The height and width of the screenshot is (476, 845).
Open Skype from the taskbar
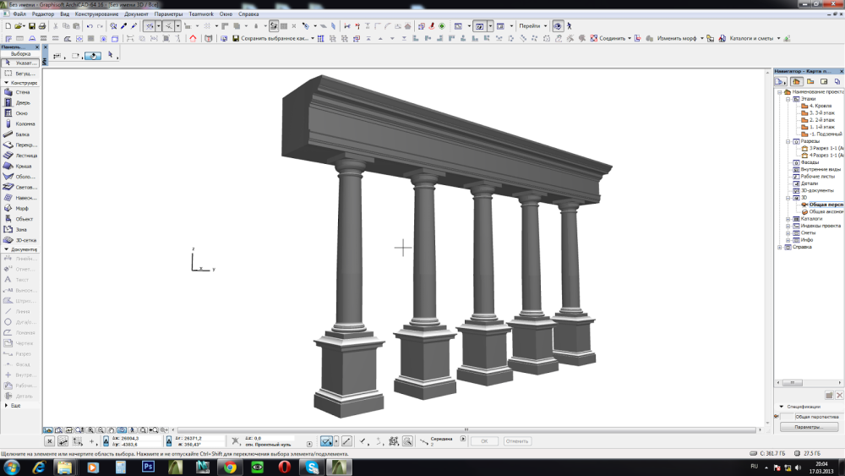point(313,467)
